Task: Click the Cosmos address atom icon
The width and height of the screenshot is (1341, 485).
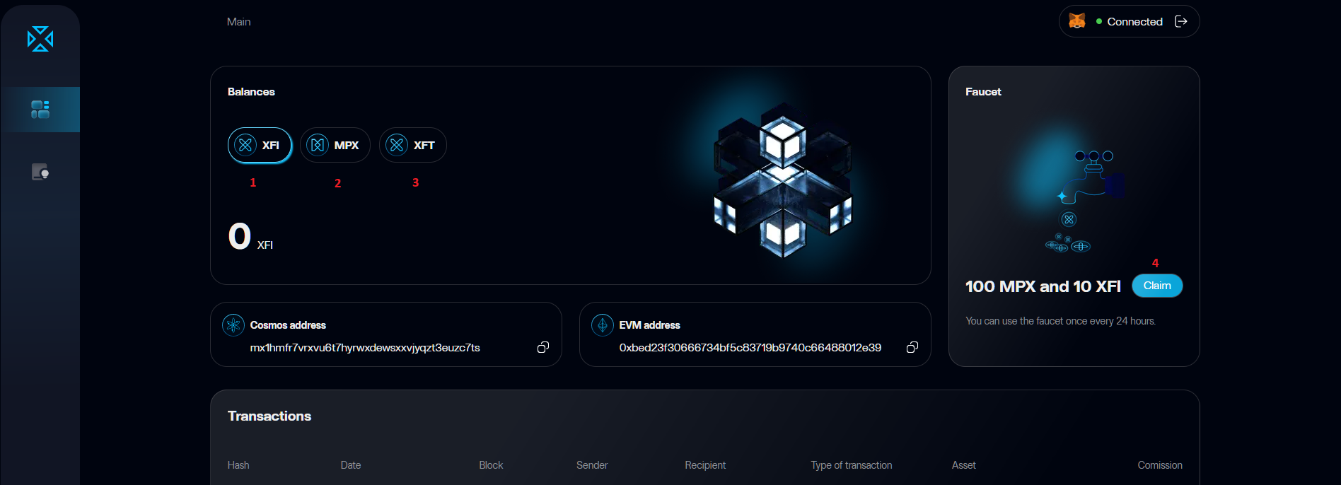Action: click(233, 325)
